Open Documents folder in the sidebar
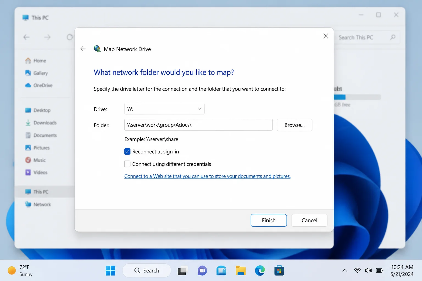 pyautogui.click(x=41, y=135)
